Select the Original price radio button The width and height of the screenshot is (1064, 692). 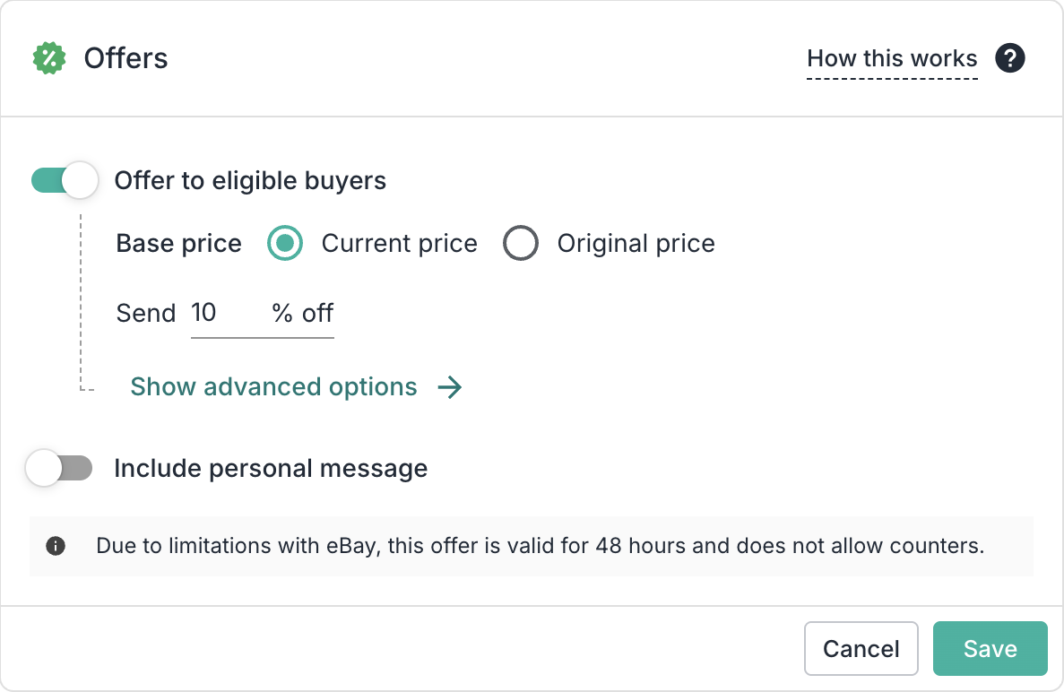coord(520,244)
